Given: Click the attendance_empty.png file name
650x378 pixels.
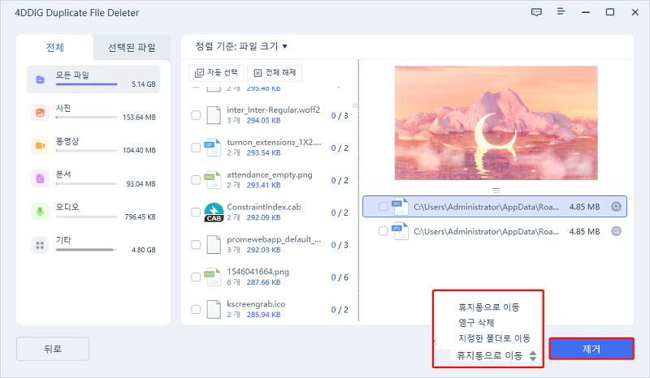Looking at the screenshot, I should click(x=270, y=174).
